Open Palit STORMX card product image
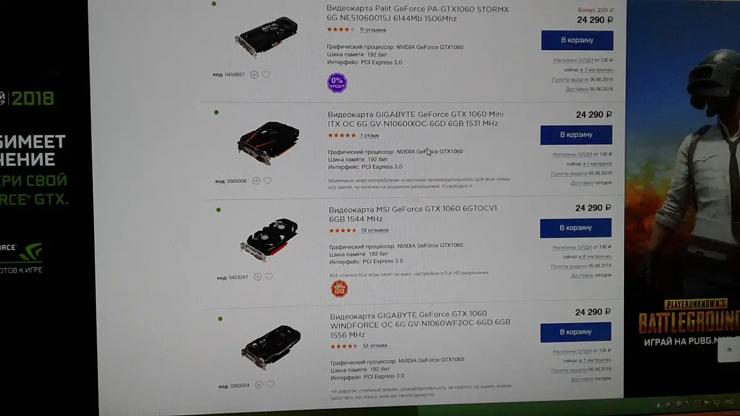Image resolution: width=740 pixels, height=416 pixels. 266,36
